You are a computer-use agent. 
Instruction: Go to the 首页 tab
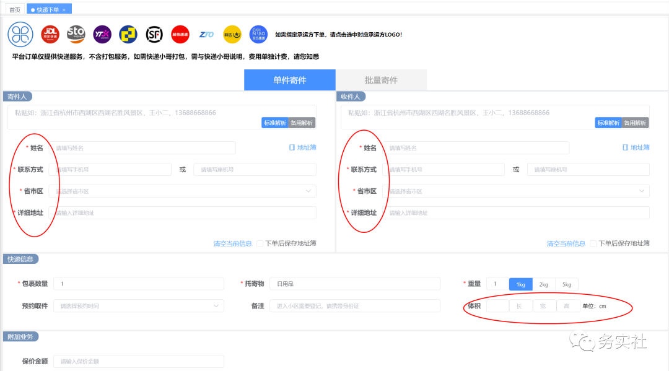14,9
